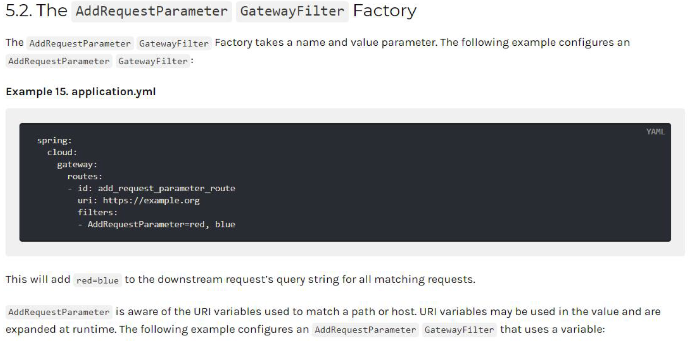688x341 pixels.
Task: Click the 'uri: https://example.org' line
Action: (139, 201)
